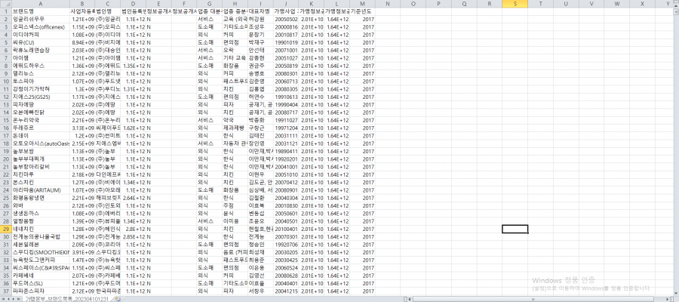The image size is (679, 302).
Task: Select date cell 20050502
Action: (286, 20)
